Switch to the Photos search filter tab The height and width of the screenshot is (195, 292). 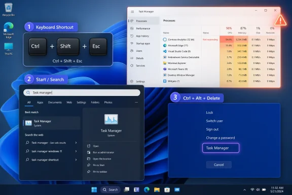108,103
